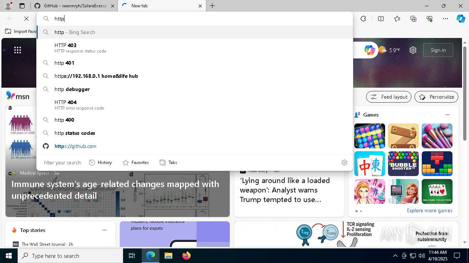Play Bubble Shooter HD game
This screenshot has height=263, width=469.
tap(403, 164)
